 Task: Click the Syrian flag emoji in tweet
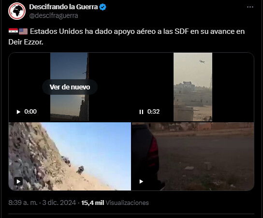(13, 31)
